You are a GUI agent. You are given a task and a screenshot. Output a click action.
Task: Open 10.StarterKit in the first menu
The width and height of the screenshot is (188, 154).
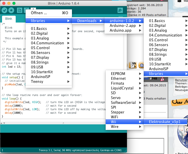(x=49, y=72)
